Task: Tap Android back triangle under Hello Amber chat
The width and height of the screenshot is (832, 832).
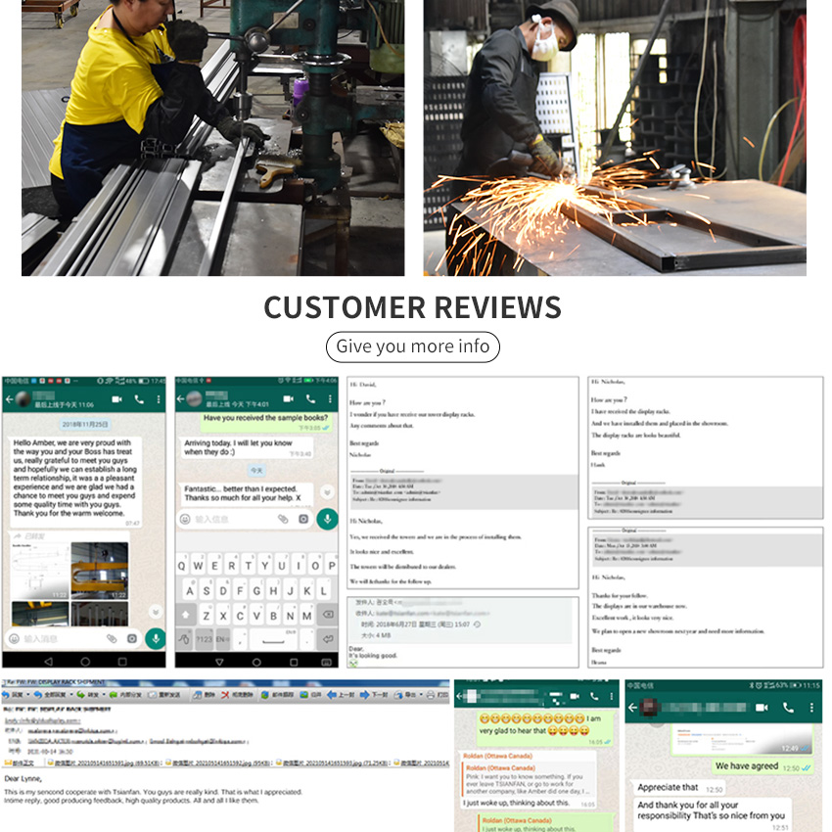Action: [48, 661]
